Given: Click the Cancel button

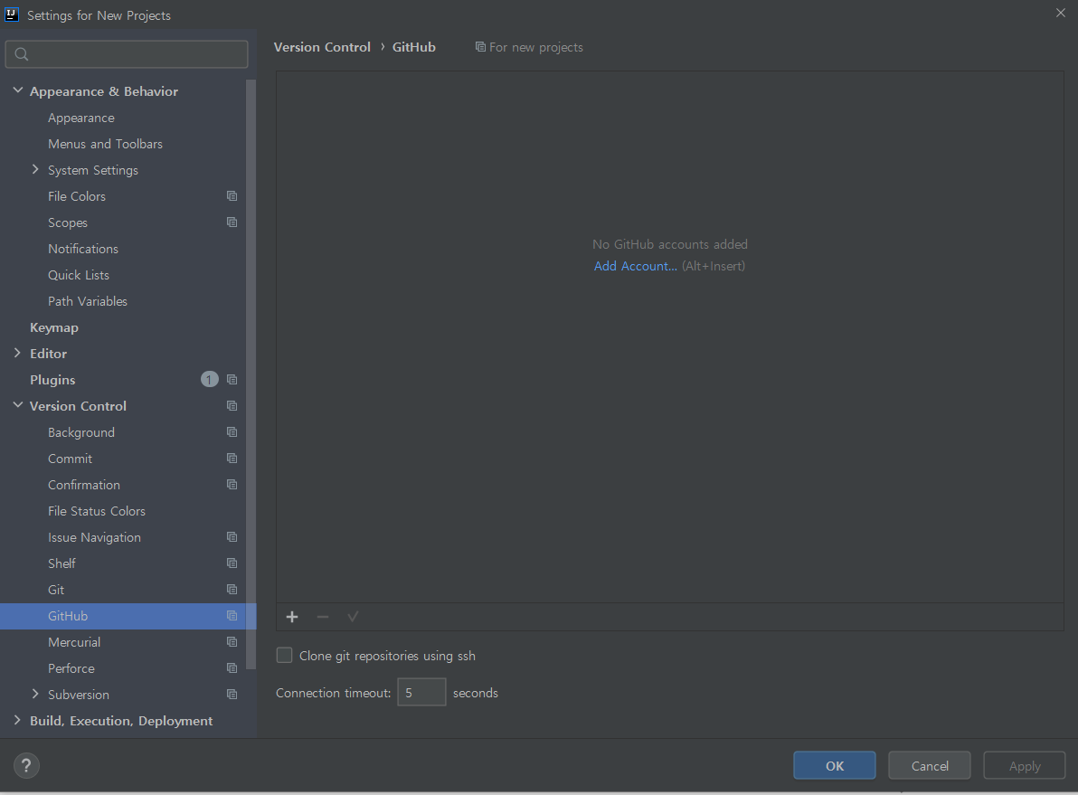Looking at the screenshot, I should coord(930,765).
